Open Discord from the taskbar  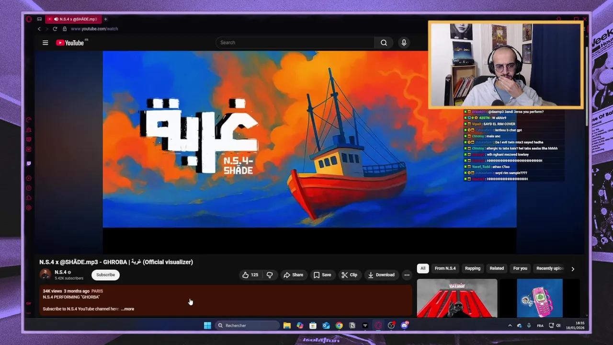point(405,326)
